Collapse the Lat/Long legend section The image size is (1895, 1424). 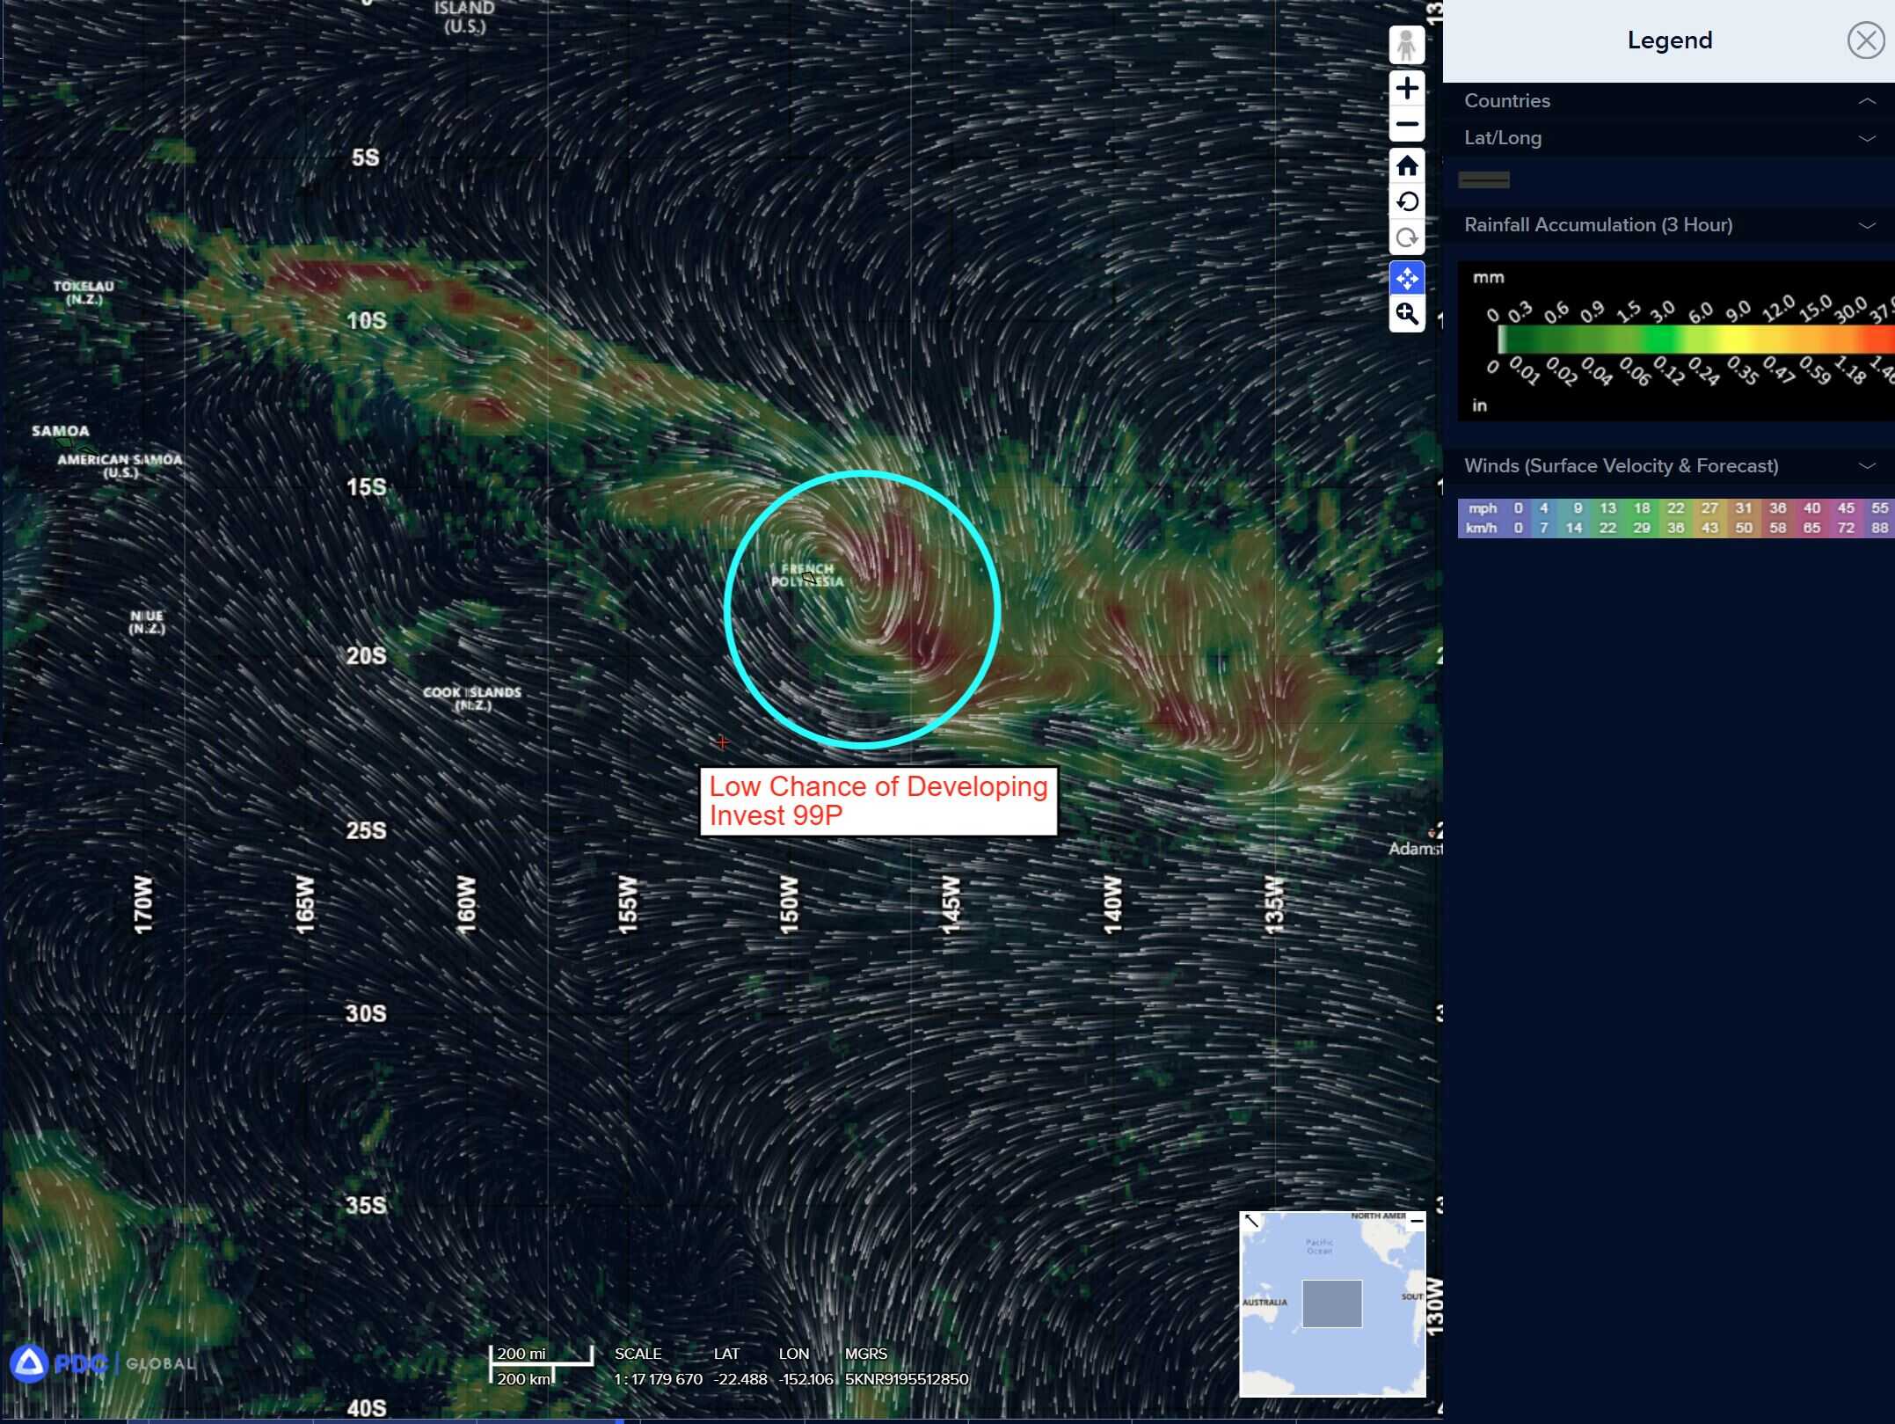pyautogui.click(x=1866, y=138)
